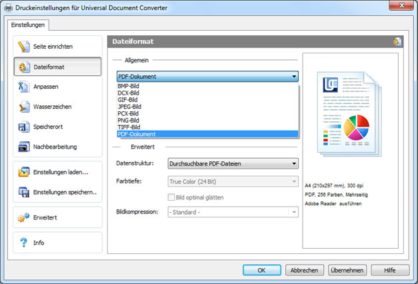This screenshot has width=418, height=284.
Task: Click Einstellungen speichern..
Action: pyautogui.click(x=57, y=192)
